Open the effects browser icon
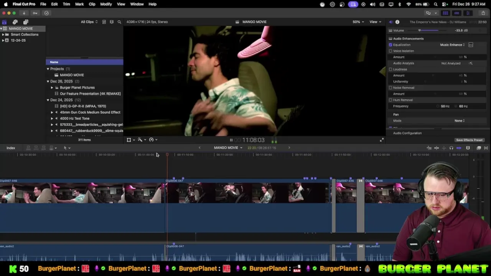491x276 pixels. pos(479,148)
